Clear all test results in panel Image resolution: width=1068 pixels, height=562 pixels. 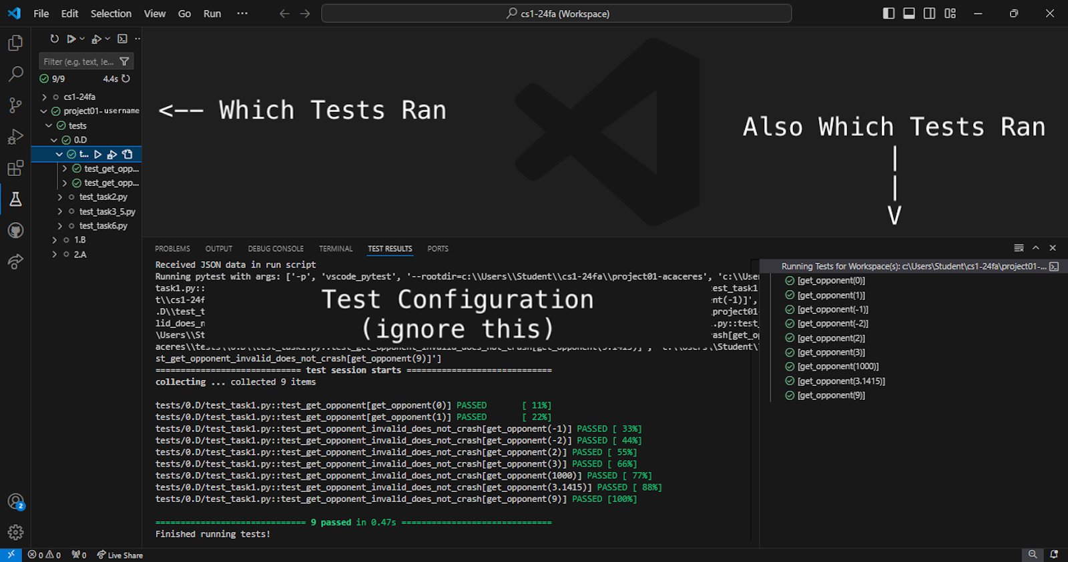tap(1019, 248)
